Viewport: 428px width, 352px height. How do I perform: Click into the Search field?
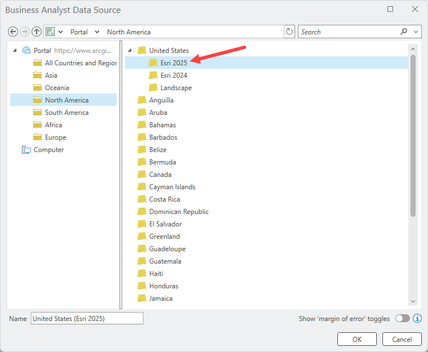(x=349, y=32)
